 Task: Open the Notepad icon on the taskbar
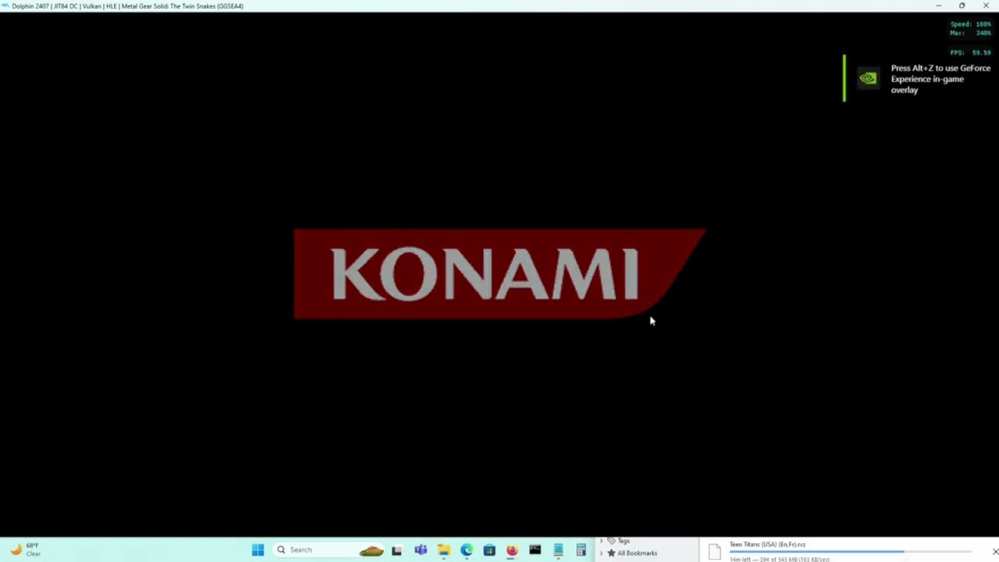pos(558,550)
